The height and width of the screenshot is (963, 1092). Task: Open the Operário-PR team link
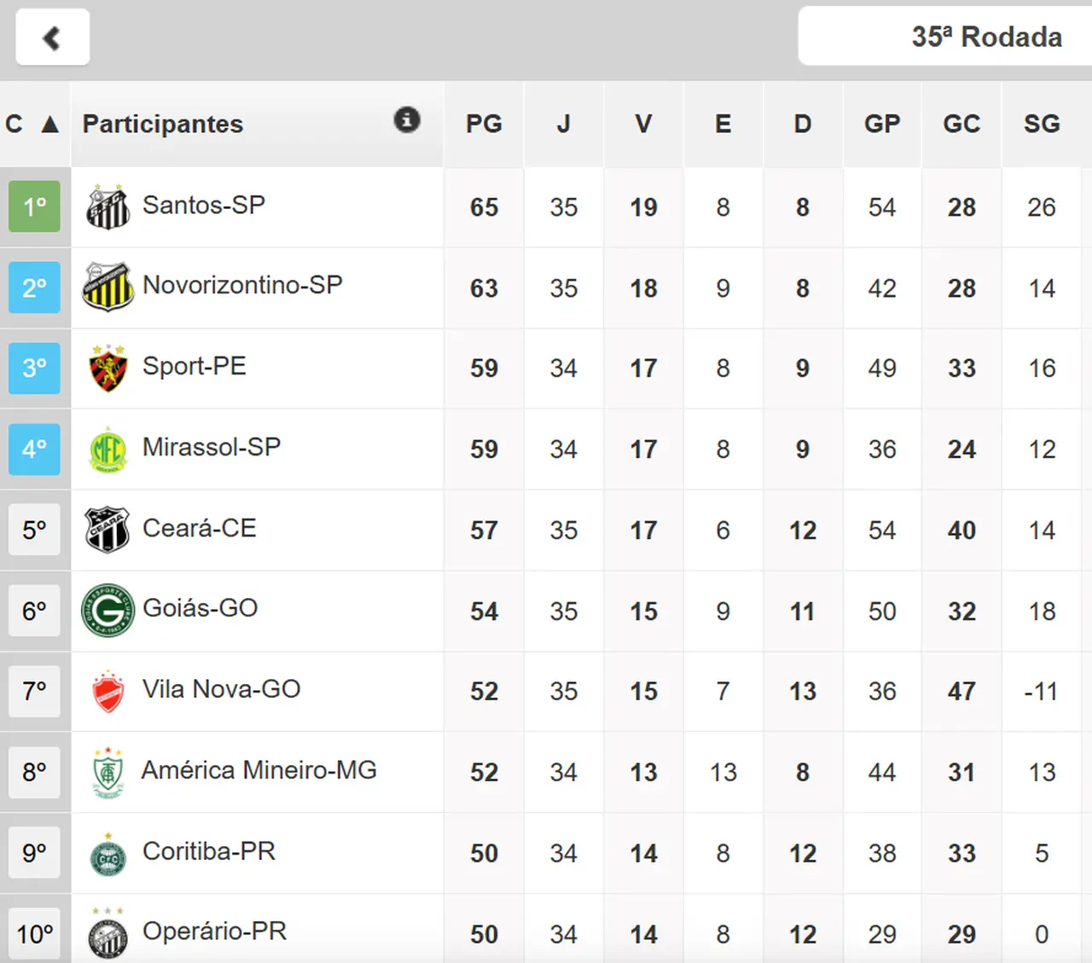click(x=214, y=931)
